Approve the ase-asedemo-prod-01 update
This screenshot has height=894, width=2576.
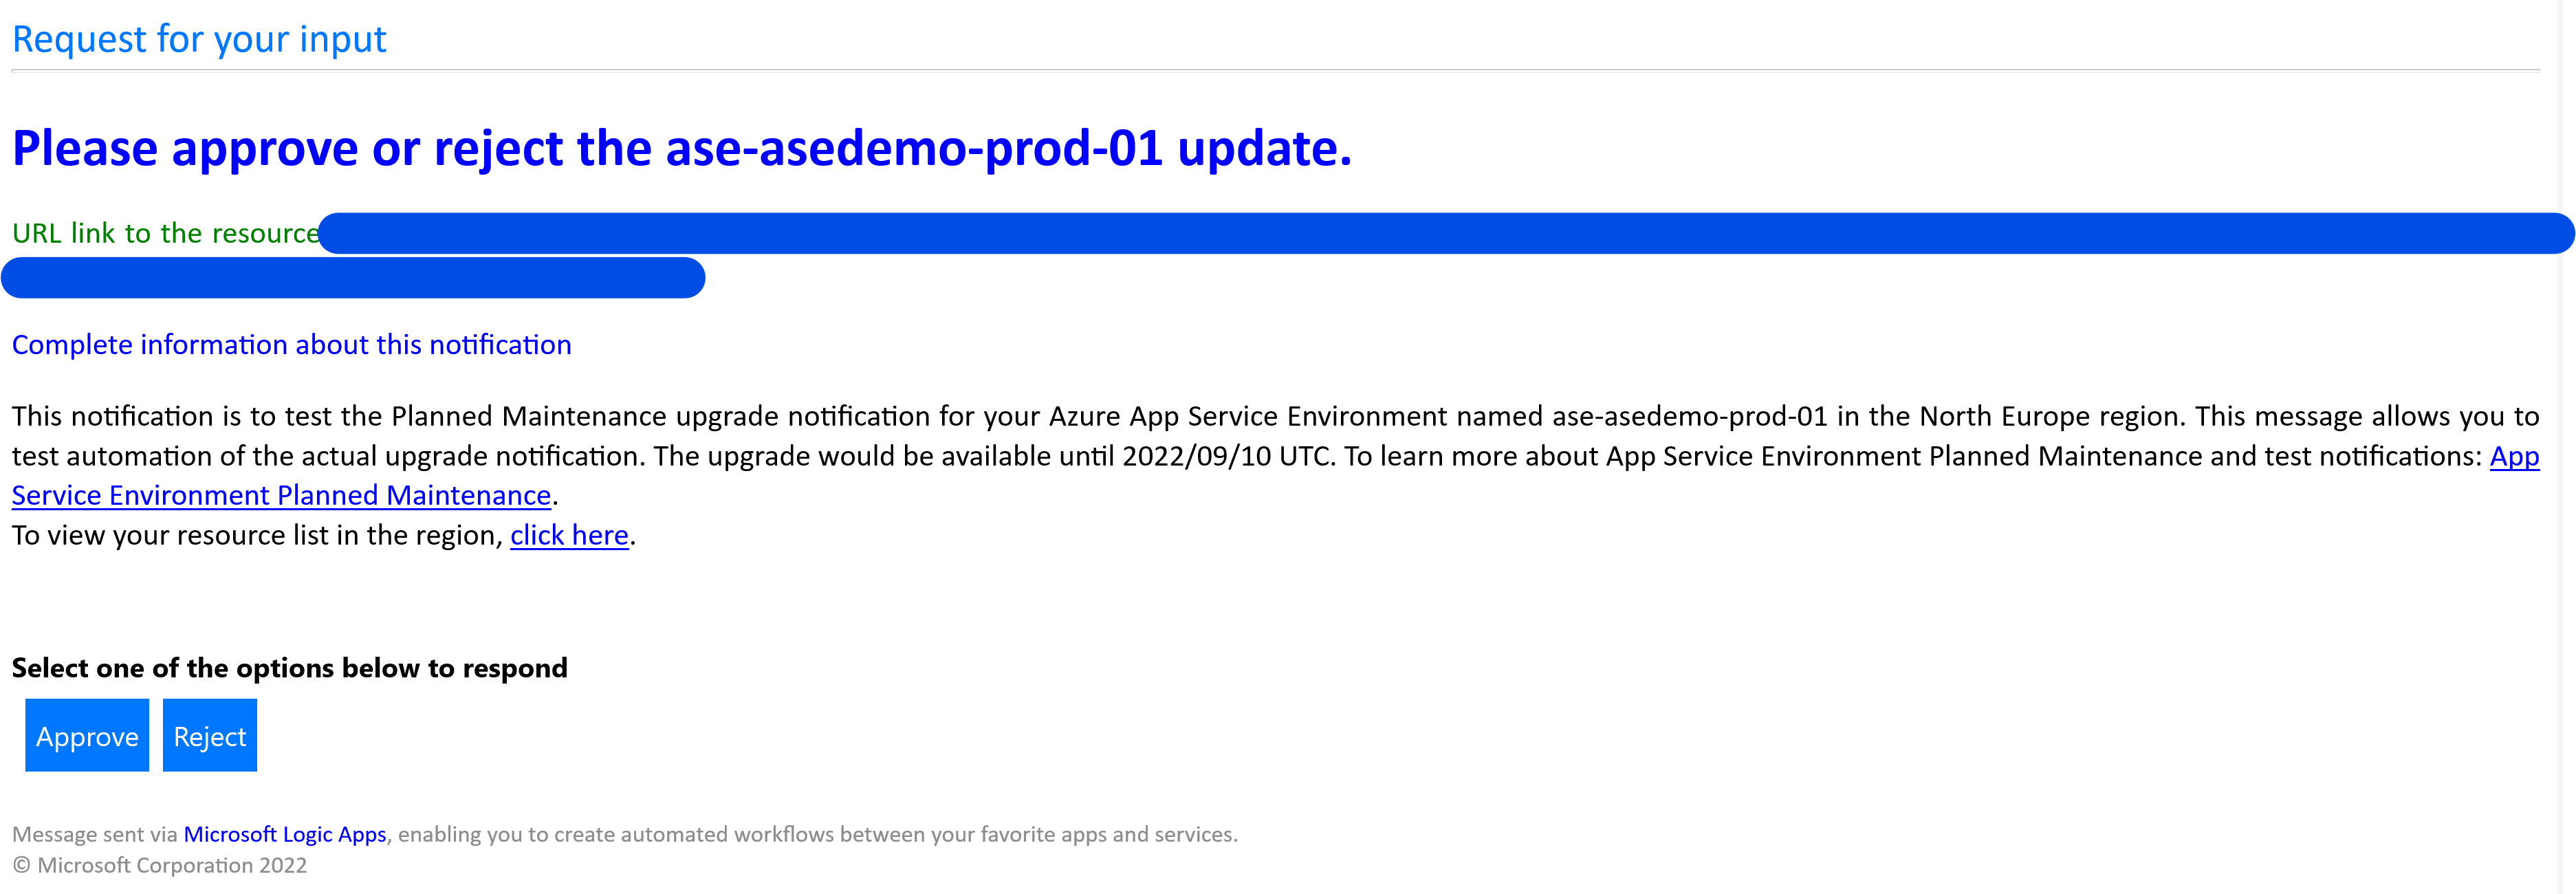(x=86, y=735)
